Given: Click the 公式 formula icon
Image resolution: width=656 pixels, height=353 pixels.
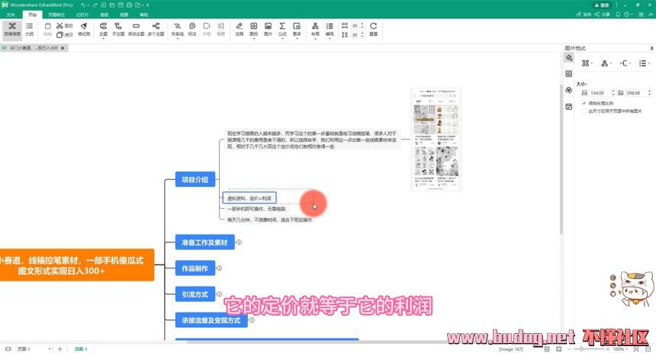Looking at the screenshot, I should (x=282, y=28).
